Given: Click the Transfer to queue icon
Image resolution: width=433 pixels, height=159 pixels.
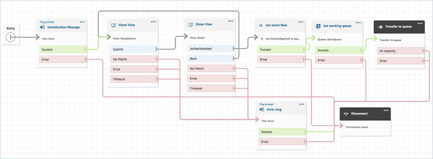Looking at the screenshot, I should (380, 27).
